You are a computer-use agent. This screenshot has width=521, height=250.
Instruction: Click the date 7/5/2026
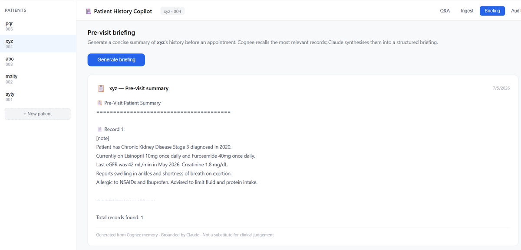(x=501, y=88)
